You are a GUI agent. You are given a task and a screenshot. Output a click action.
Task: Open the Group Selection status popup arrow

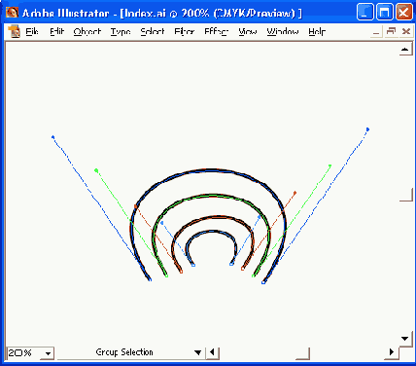point(197,352)
